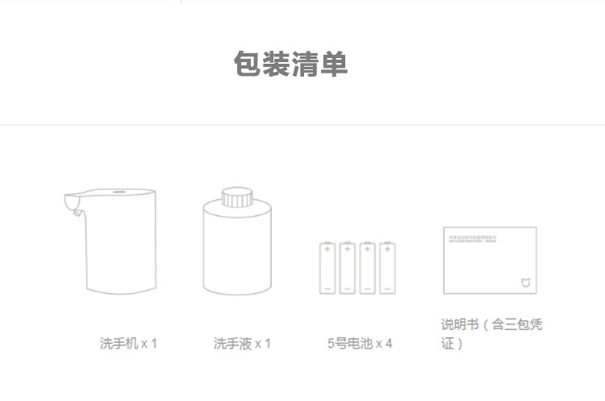Select the second AA battery icon

tap(347, 268)
